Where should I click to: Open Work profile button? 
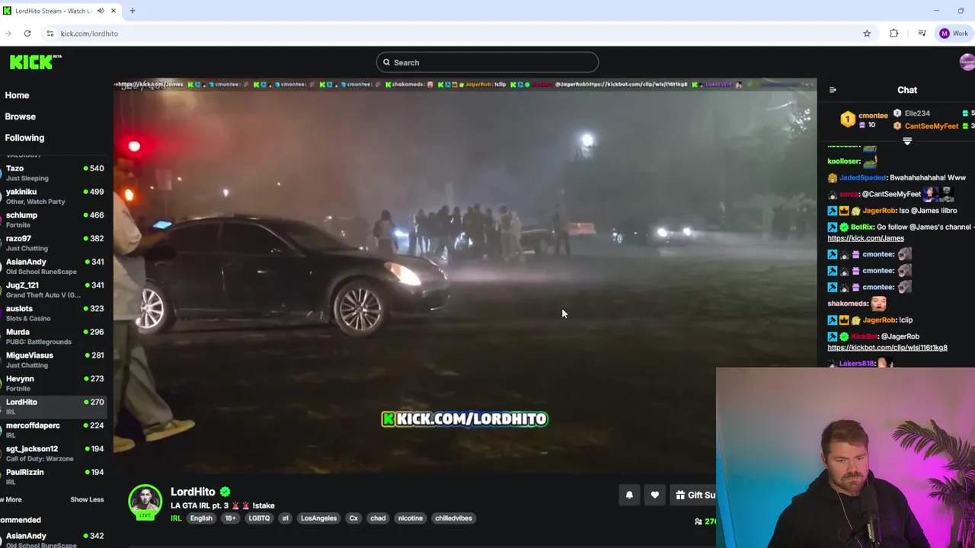tap(954, 33)
